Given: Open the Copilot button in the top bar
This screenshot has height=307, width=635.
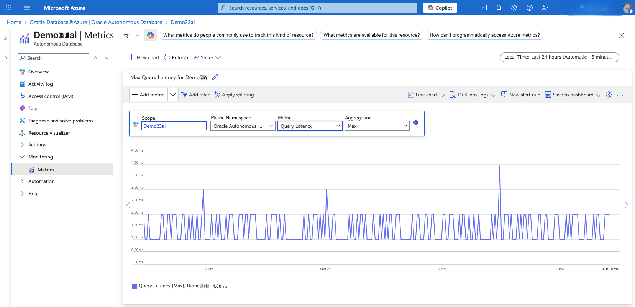Looking at the screenshot, I should (440, 8).
